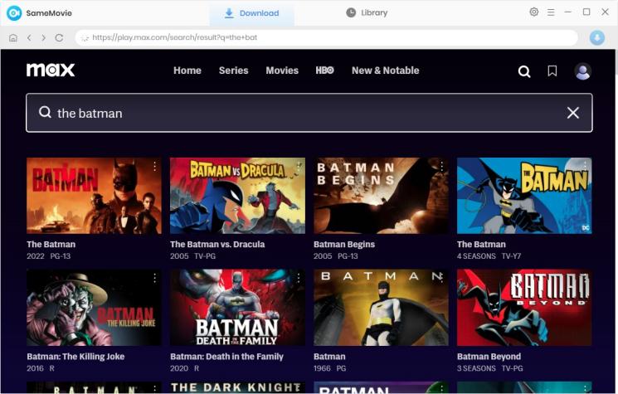Click the magnifier icon inside search box

[45, 112]
